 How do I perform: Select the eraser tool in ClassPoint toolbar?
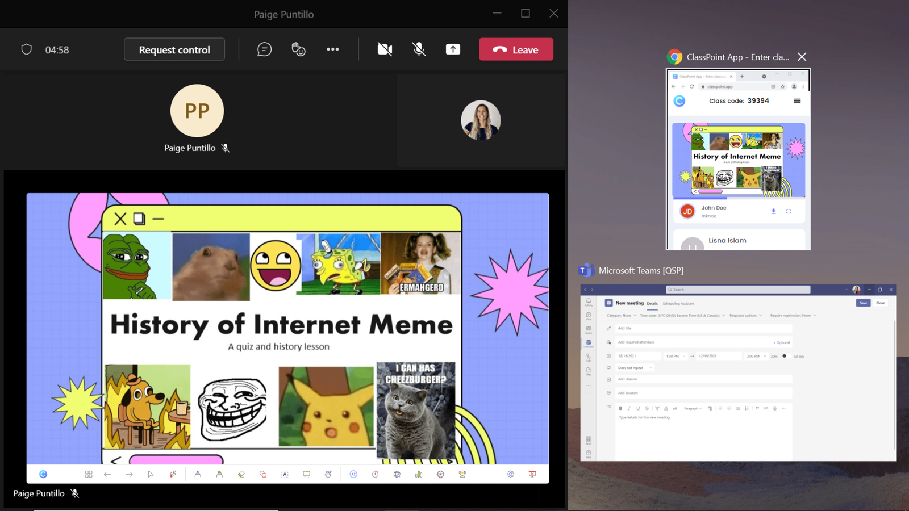point(240,474)
